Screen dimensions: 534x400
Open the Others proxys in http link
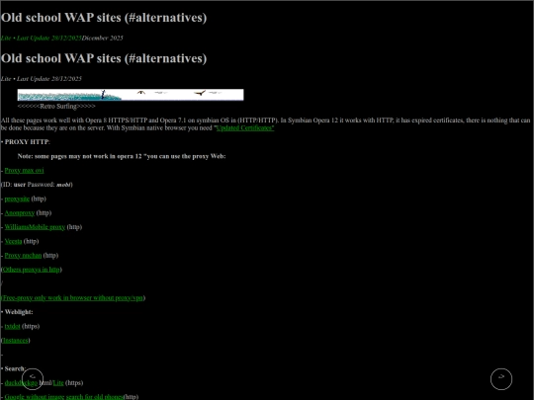pyautogui.click(x=32, y=270)
